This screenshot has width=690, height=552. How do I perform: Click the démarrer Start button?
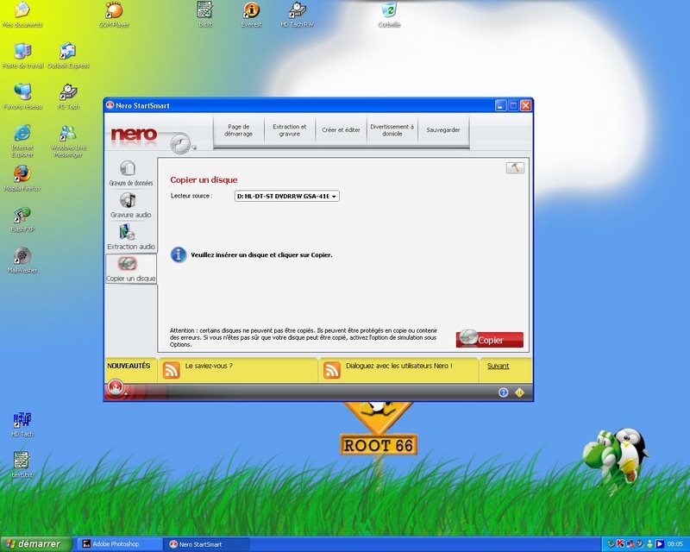pyautogui.click(x=35, y=544)
